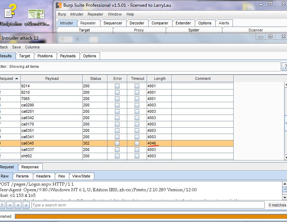Sort results by Request column header
The width and height of the screenshot is (287, 222).
tap(10, 78)
